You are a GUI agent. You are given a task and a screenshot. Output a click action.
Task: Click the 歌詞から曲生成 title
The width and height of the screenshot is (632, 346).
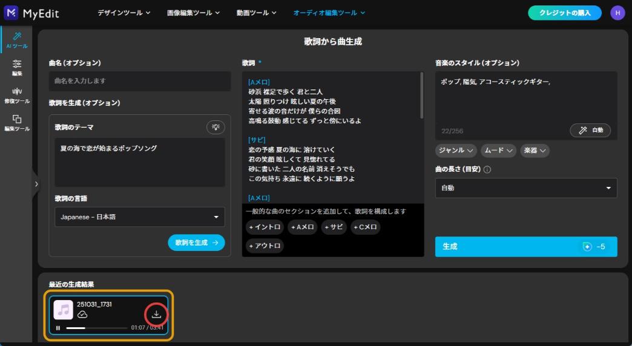333,42
